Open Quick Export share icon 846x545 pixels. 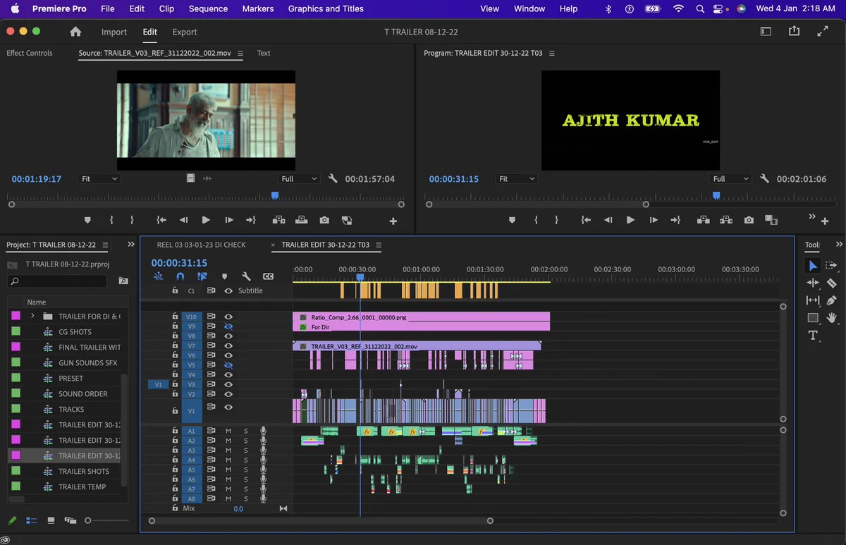[x=795, y=31]
